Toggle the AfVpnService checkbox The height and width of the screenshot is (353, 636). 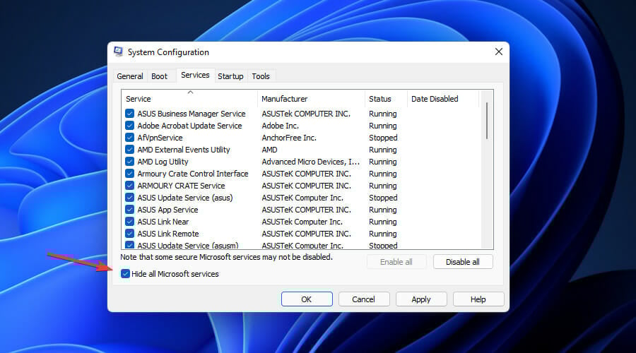129,138
